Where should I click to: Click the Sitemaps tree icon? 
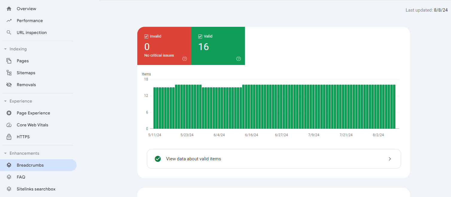[x=9, y=73]
